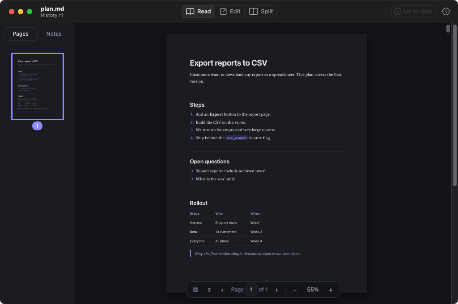Click step 'Build the CSV on the server'
The image size is (458, 304).
[x=221, y=122]
